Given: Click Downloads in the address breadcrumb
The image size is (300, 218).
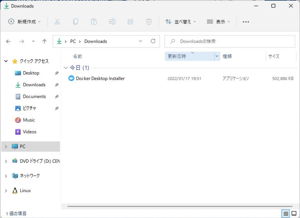Looking at the screenshot, I should pyautogui.click(x=96, y=41).
